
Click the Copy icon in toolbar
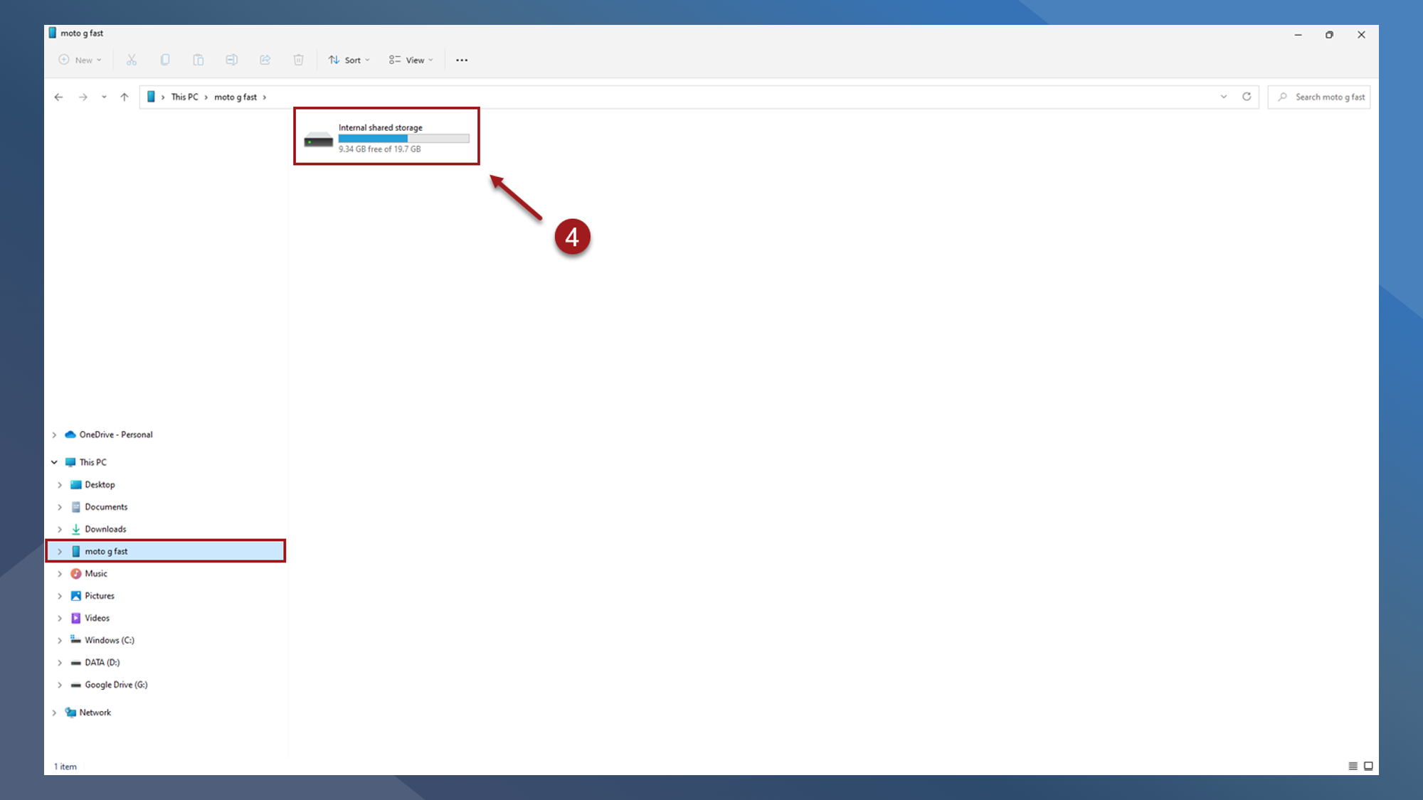click(x=165, y=60)
